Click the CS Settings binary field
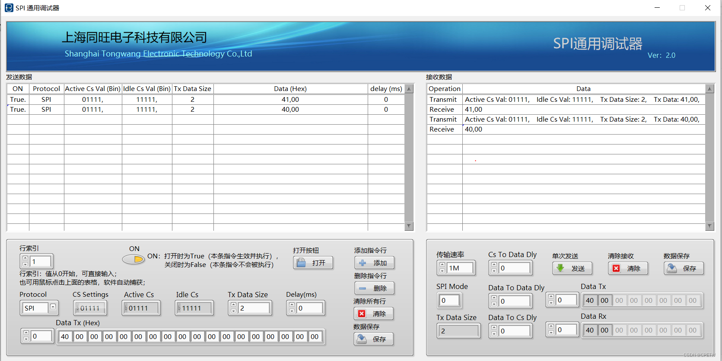Image resolution: width=722 pixels, height=361 pixels. click(x=90, y=308)
